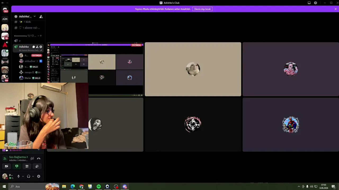
Task: Add channel with category plus icon
Action: click(41, 36)
